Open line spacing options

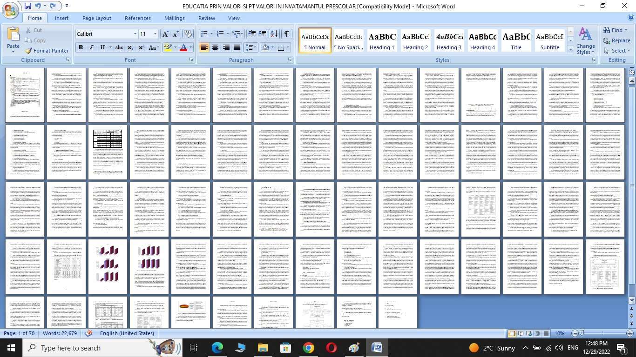pos(250,47)
